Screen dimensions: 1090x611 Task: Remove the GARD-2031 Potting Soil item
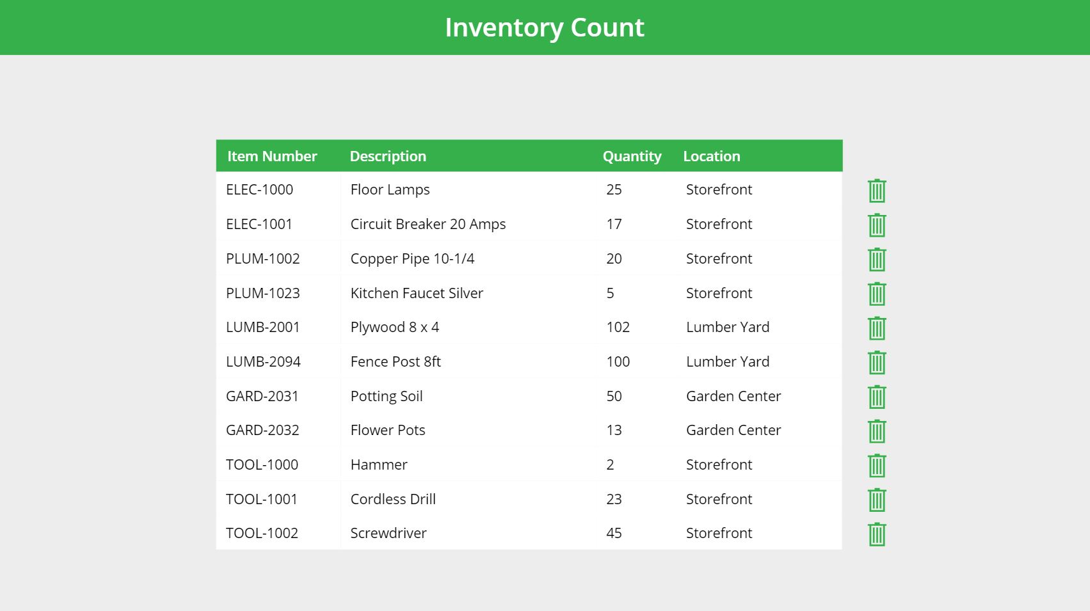coord(876,397)
